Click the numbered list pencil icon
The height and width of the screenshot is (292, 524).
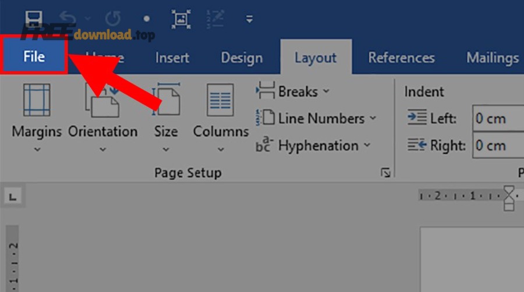pyautogui.click(x=215, y=19)
